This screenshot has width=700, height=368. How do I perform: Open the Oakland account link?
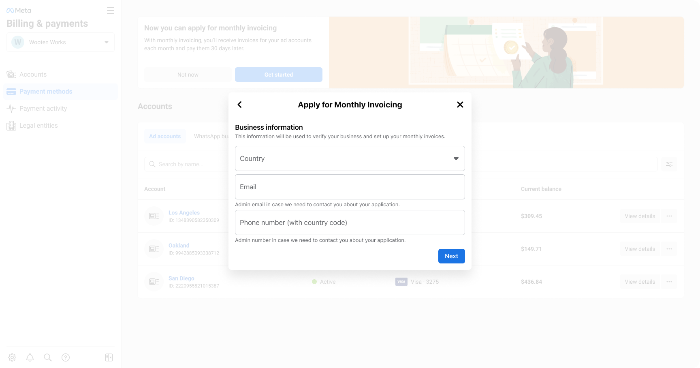click(179, 246)
